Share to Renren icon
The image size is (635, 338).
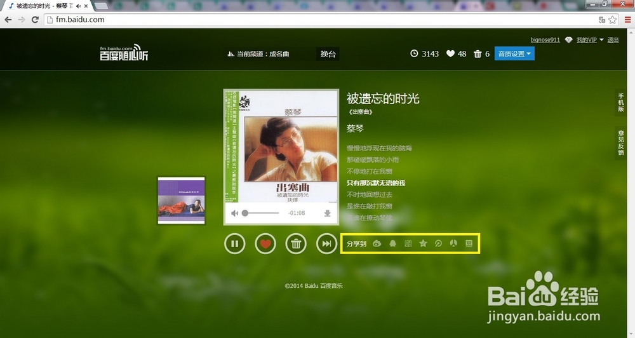[453, 243]
